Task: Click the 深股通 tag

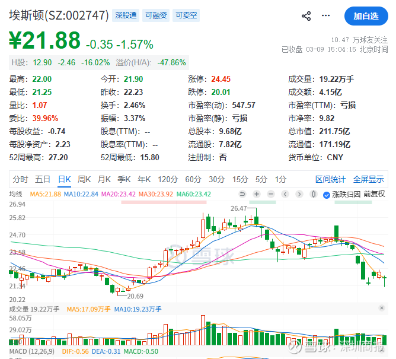Action: pos(126,15)
